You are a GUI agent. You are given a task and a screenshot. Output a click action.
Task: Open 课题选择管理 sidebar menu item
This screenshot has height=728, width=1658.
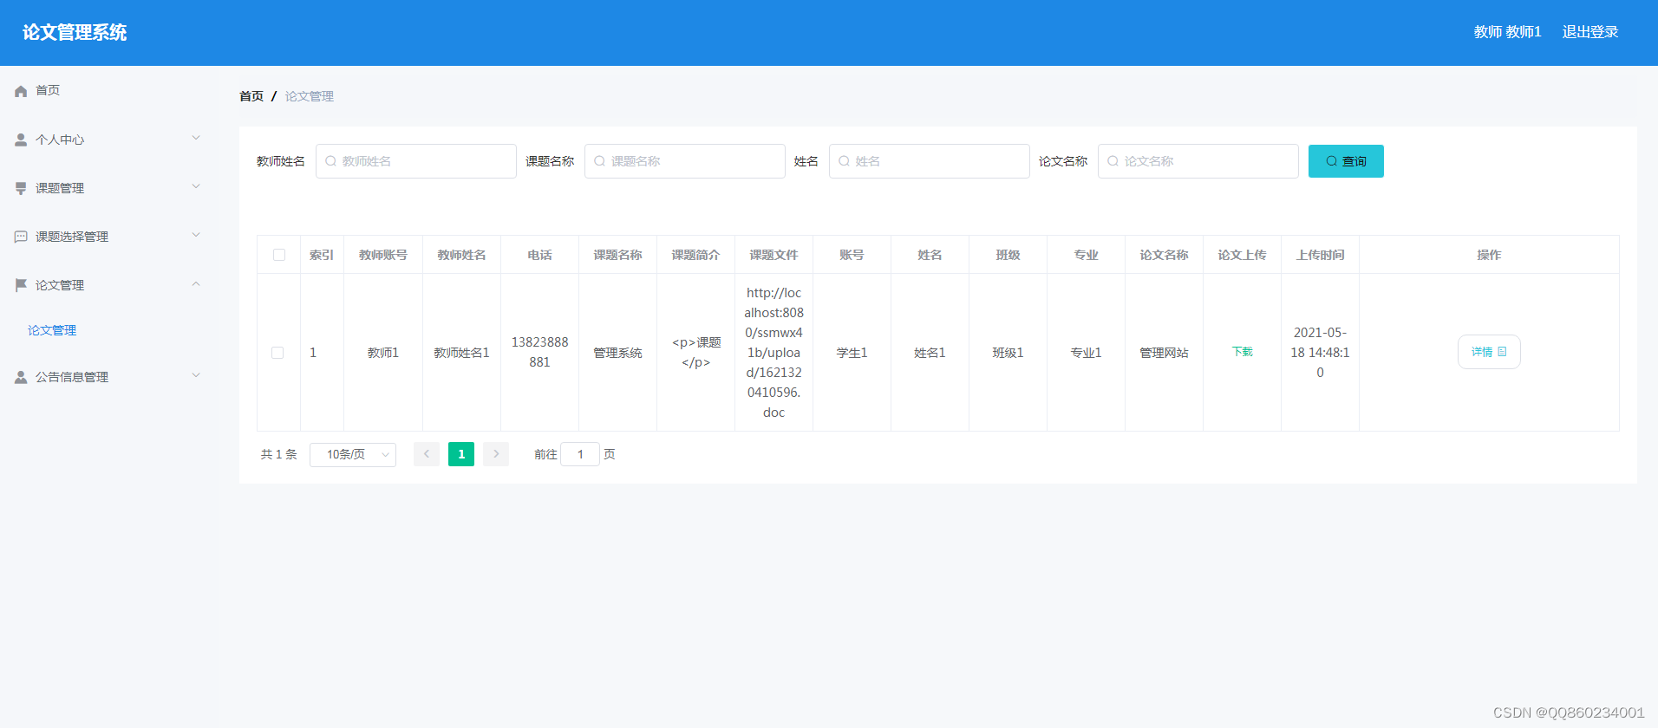coord(109,237)
